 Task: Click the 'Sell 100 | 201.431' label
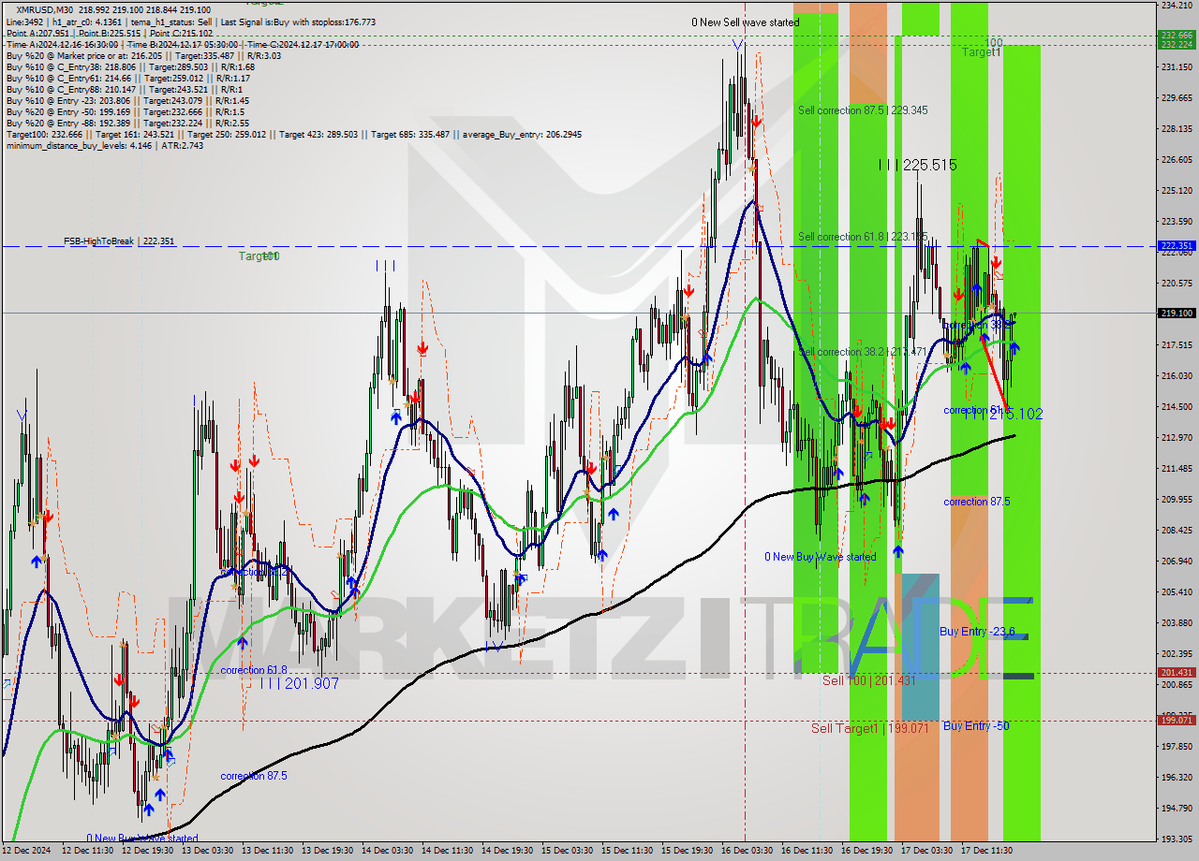click(868, 680)
